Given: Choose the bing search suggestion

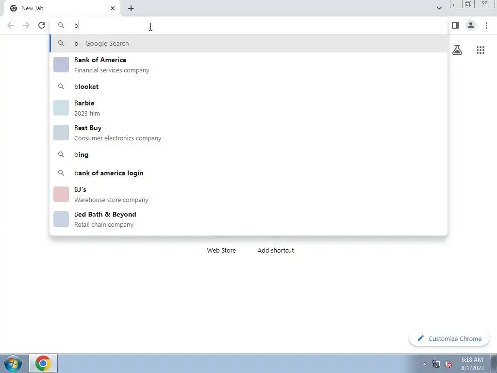Looking at the screenshot, I should [x=248, y=154].
